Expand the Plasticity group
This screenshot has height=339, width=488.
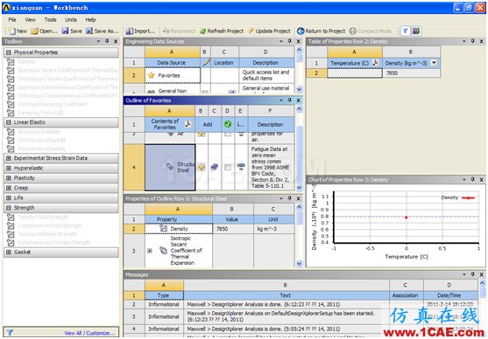[x=9, y=178]
